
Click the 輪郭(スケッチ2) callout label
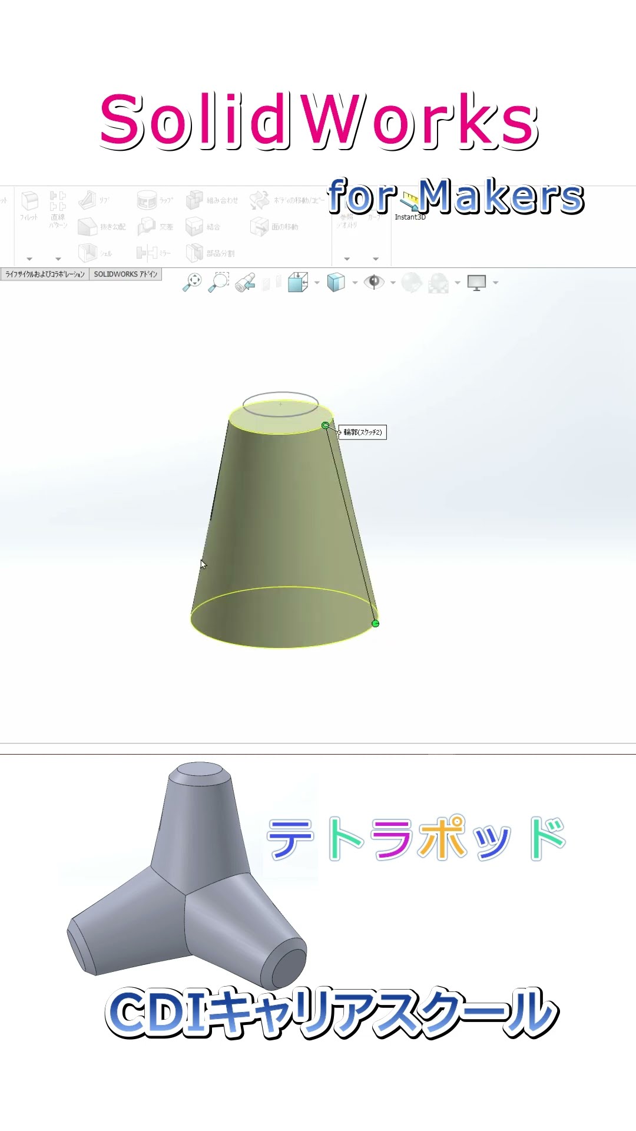362,432
